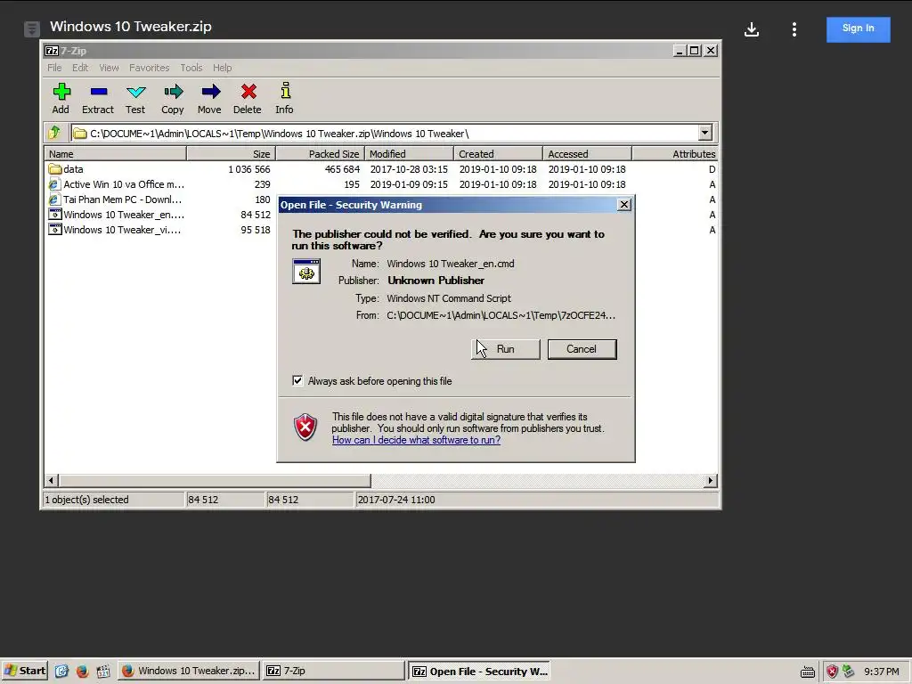Open the Favorites menu
This screenshot has width=912, height=684.
(x=149, y=68)
